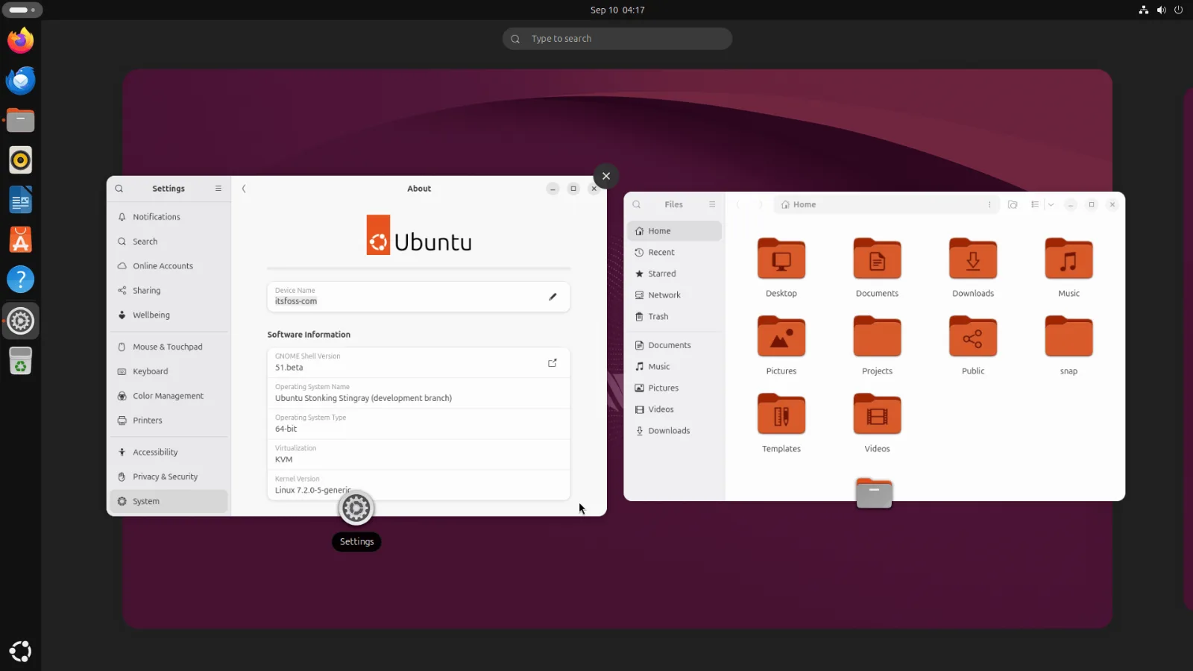Expand the Files view options dropdown arrow
The height and width of the screenshot is (671, 1193).
[x=1051, y=204]
